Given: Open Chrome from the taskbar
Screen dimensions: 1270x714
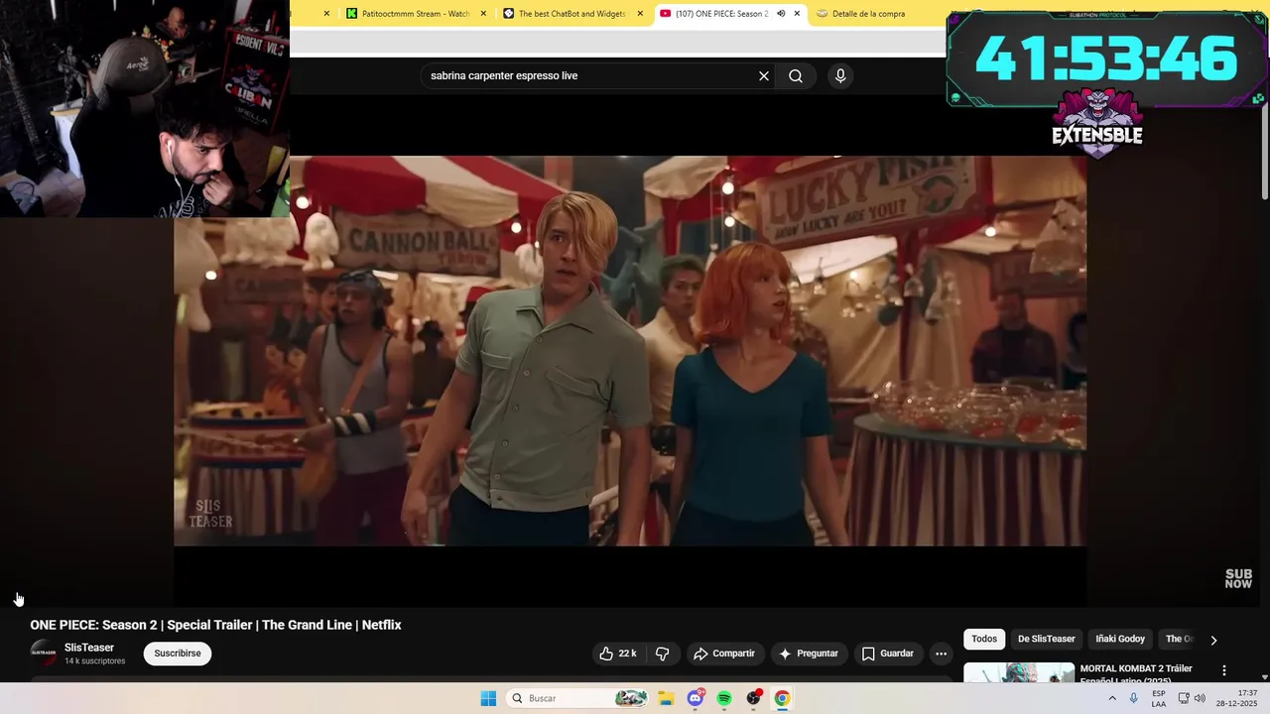Looking at the screenshot, I should (782, 698).
